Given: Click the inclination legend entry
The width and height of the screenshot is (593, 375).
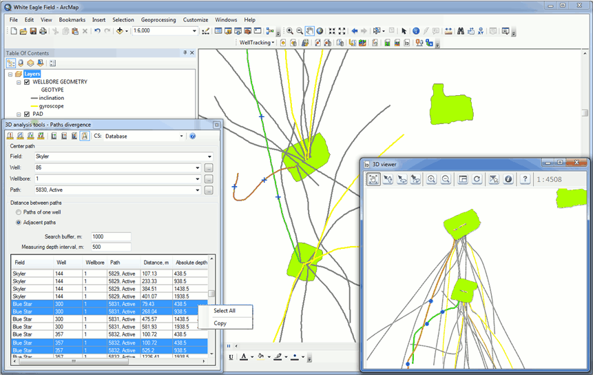Looking at the screenshot, I should pyautogui.click(x=52, y=98).
